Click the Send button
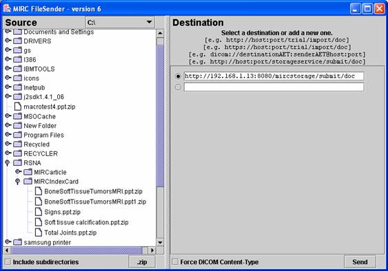 point(360,262)
